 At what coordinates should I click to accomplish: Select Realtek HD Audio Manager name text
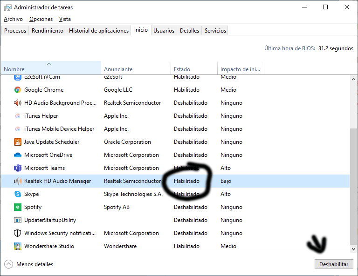[x=57, y=181]
